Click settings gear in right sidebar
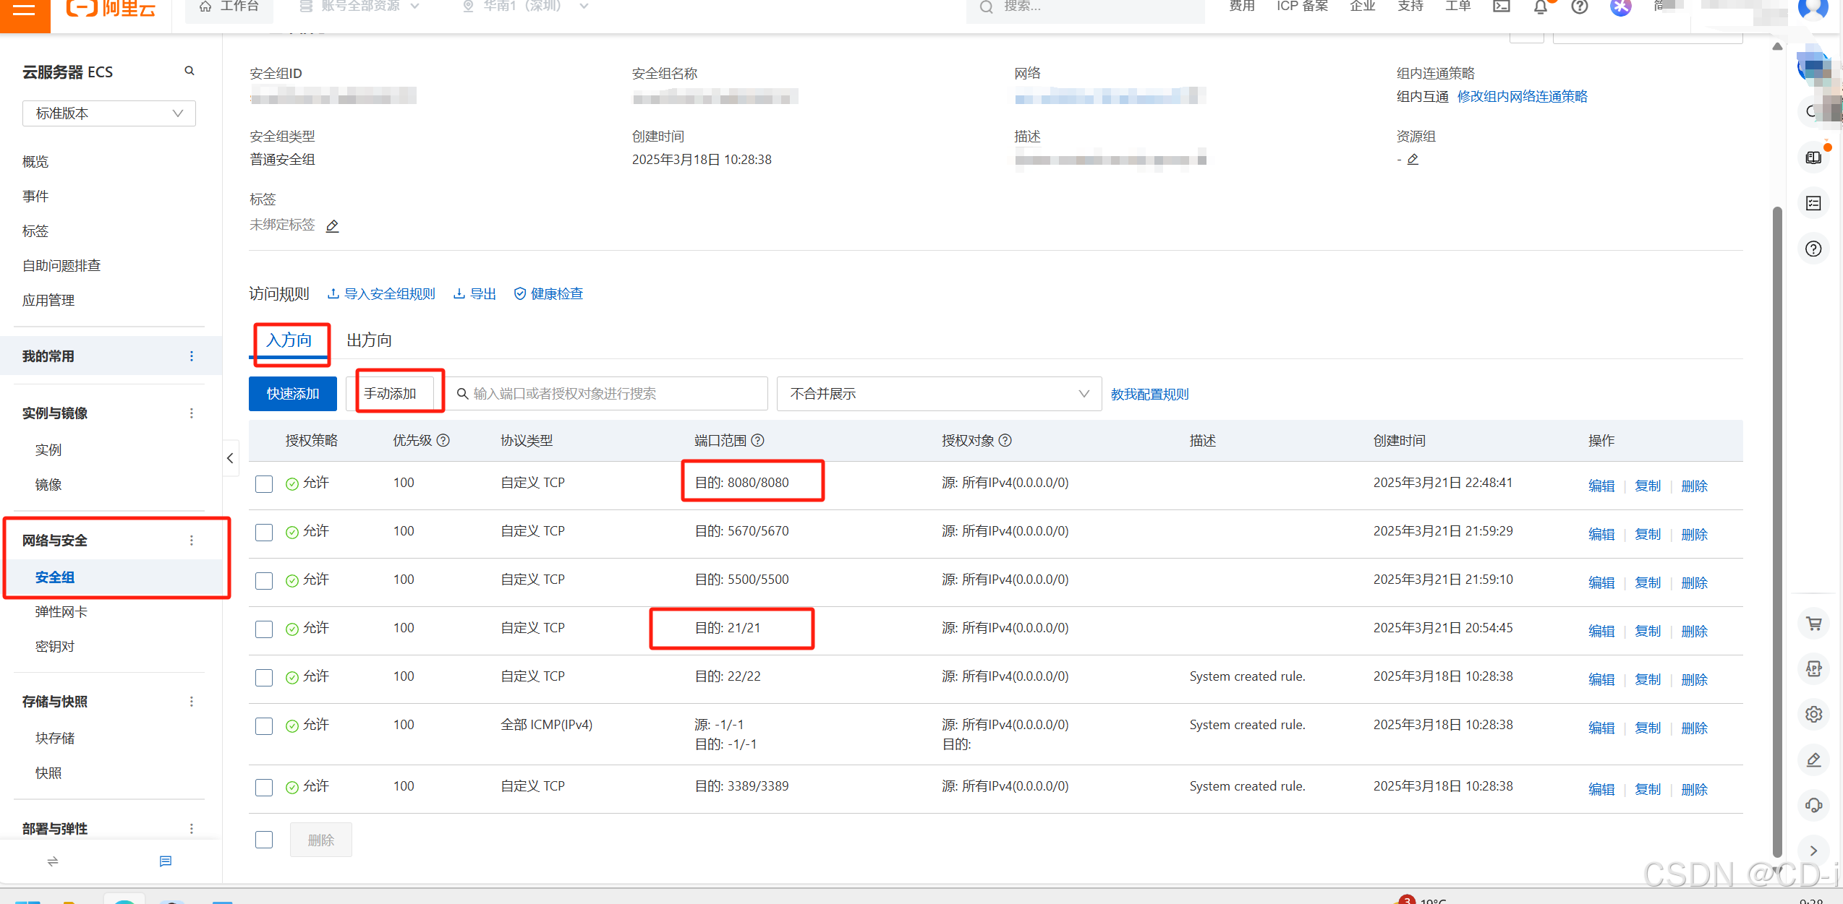The image size is (1843, 904). point(1813,714)
